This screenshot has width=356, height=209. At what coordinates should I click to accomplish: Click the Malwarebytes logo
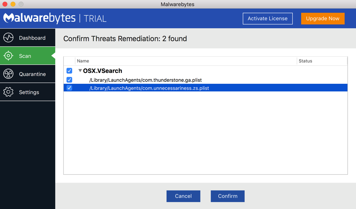tap(39, 18)
